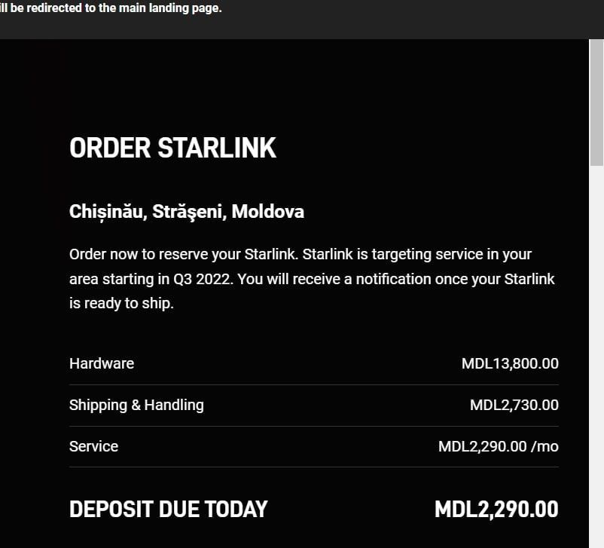The image size is (604, 548).
Task: Click the MDL2,290.00 /mo service price
Action: coord(498,446)
